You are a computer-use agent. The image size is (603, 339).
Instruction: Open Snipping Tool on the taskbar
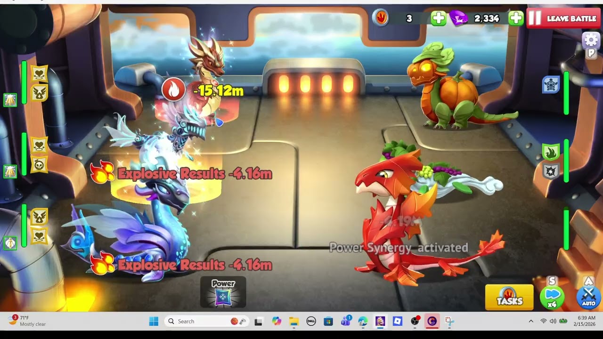449,322
